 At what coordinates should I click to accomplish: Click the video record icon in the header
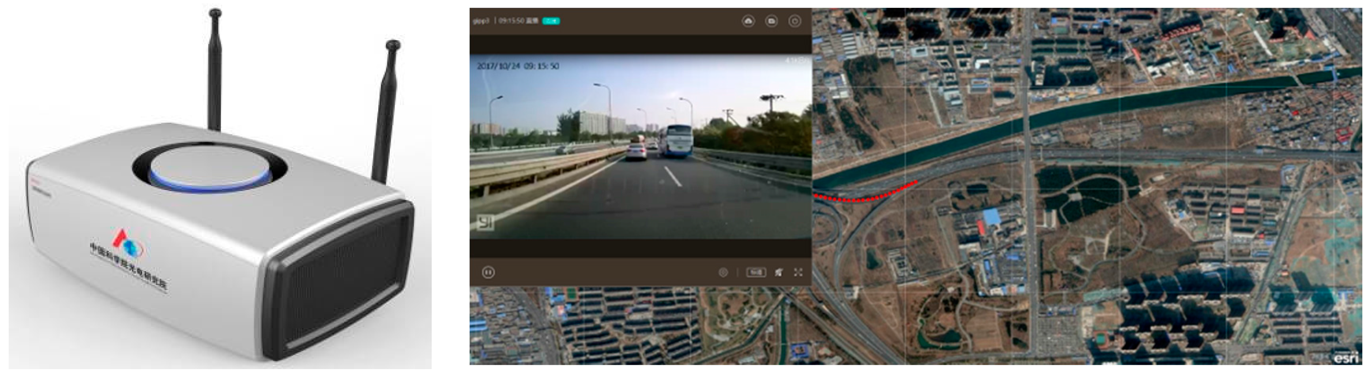(772, 21)
